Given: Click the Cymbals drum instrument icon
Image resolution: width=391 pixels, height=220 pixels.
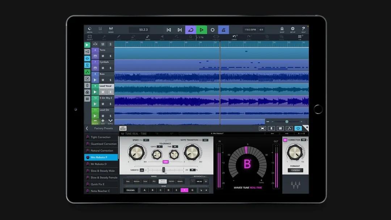Looking at the screenshot, I should click(95, 68).
